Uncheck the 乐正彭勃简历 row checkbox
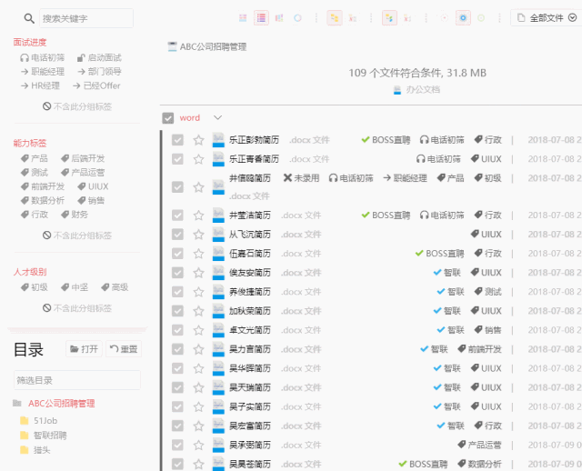 click(177, 140)
